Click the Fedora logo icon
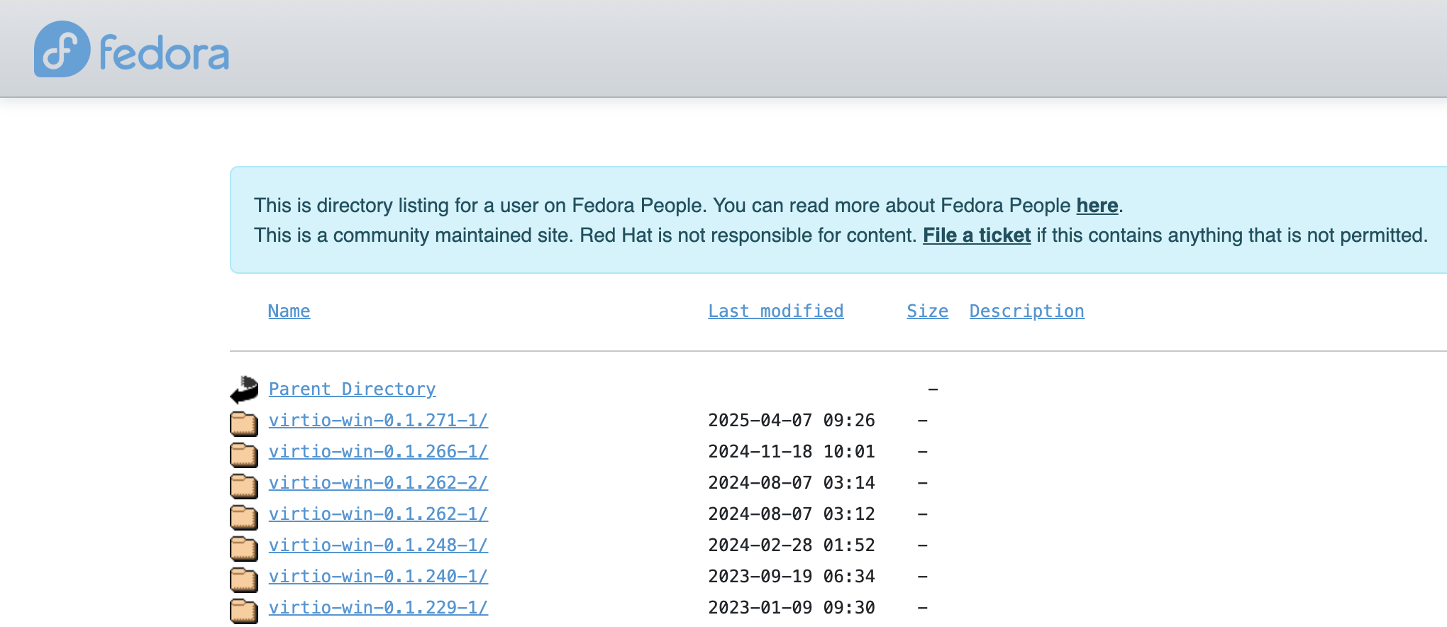 pyautogui.click(x=62, y=49)
